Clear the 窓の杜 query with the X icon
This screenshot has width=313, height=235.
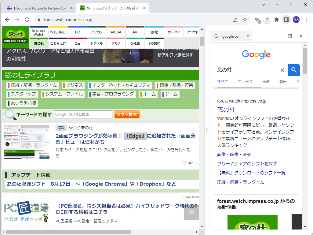coord(282,70)
